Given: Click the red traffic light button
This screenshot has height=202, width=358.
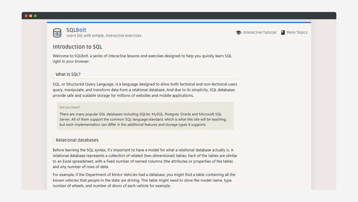Looking at the screenshot, I should coord(26,16).
